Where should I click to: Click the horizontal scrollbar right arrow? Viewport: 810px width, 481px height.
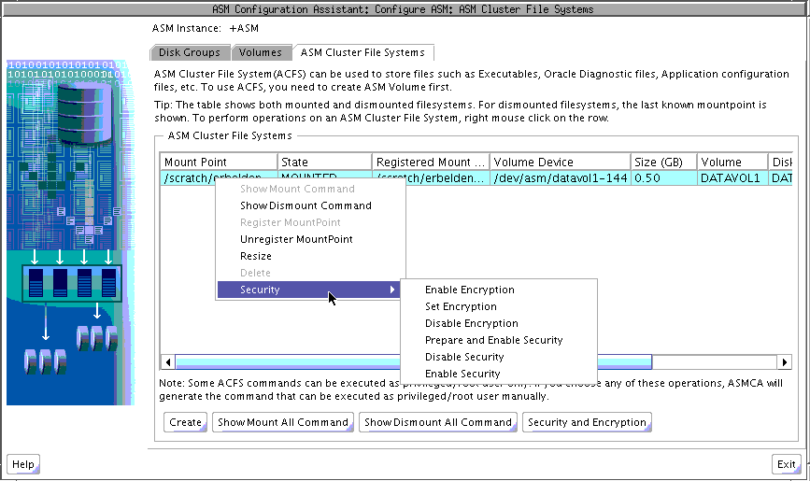coord(786,362)
